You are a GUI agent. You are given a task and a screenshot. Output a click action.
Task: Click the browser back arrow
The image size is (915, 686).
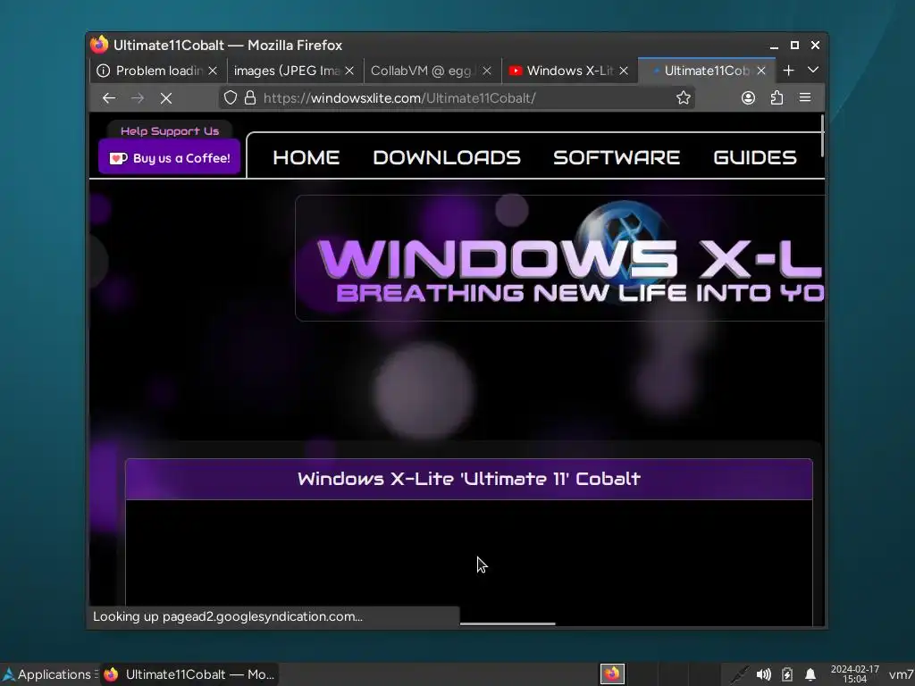click(108, 98)
